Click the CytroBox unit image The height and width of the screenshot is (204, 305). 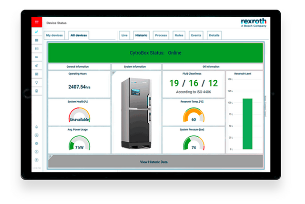[136, 113]
